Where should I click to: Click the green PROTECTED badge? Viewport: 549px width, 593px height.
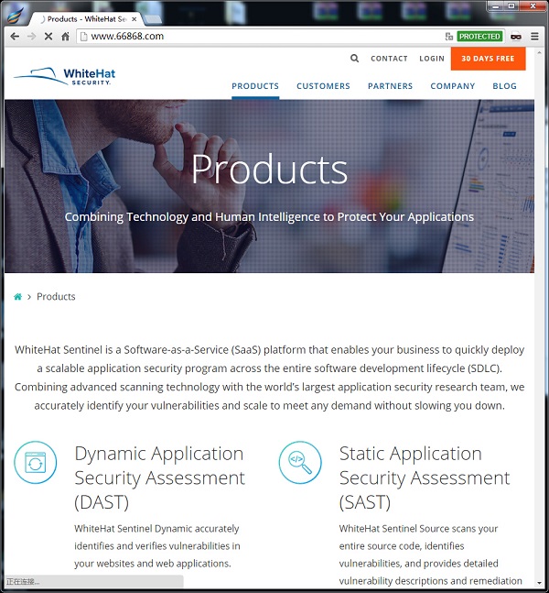tap(479, 37)
